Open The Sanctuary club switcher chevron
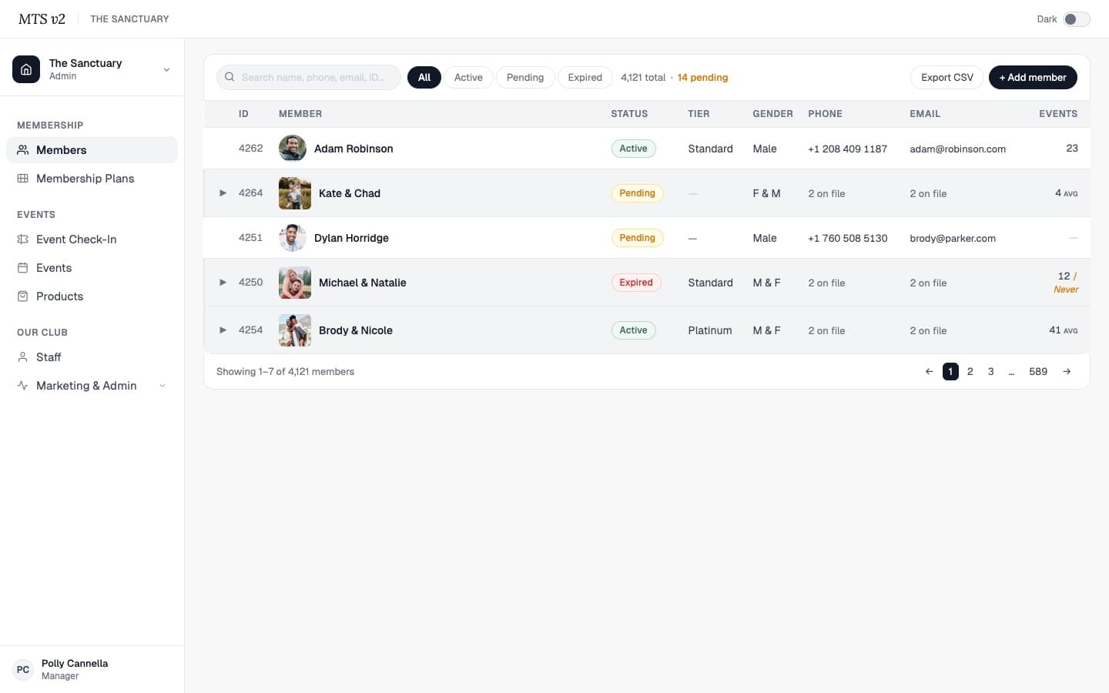Screen dimensions: 1109x693 point(166,70)
